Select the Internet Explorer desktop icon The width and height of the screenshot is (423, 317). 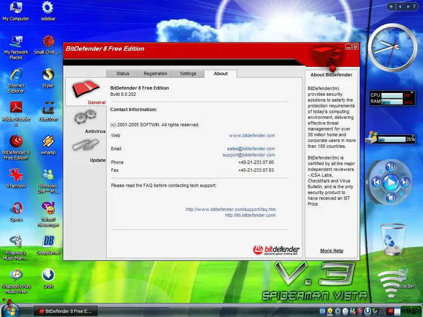(x=16, y=80)
